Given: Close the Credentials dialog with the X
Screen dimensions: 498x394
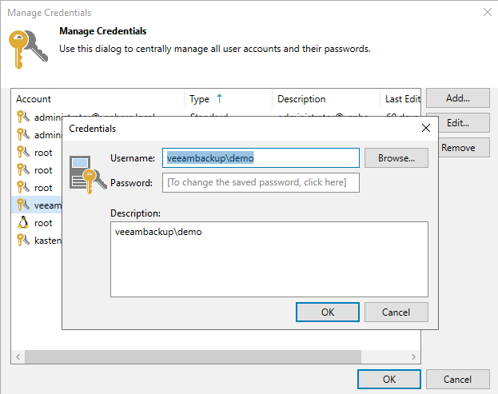Looking at the screenshot, I should 425,128.
